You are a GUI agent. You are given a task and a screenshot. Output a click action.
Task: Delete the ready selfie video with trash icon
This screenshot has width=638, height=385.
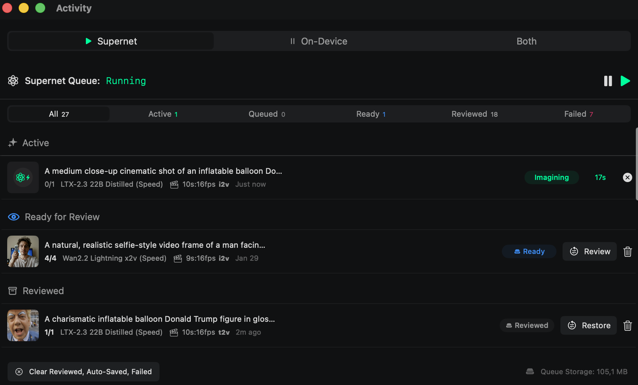(628, 251)
